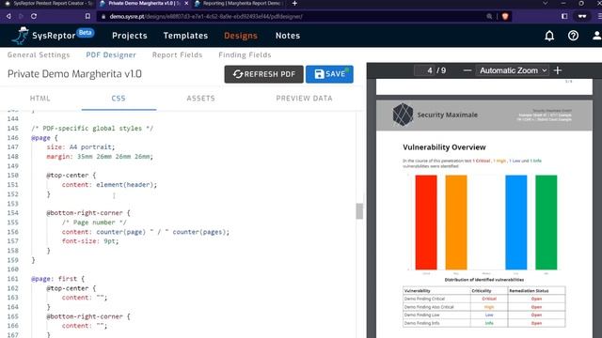The height and width of the screenshot is (338, 602).
Task: Click the 'Vulnerability Overview' heading
Action: [x=444, y=147]
